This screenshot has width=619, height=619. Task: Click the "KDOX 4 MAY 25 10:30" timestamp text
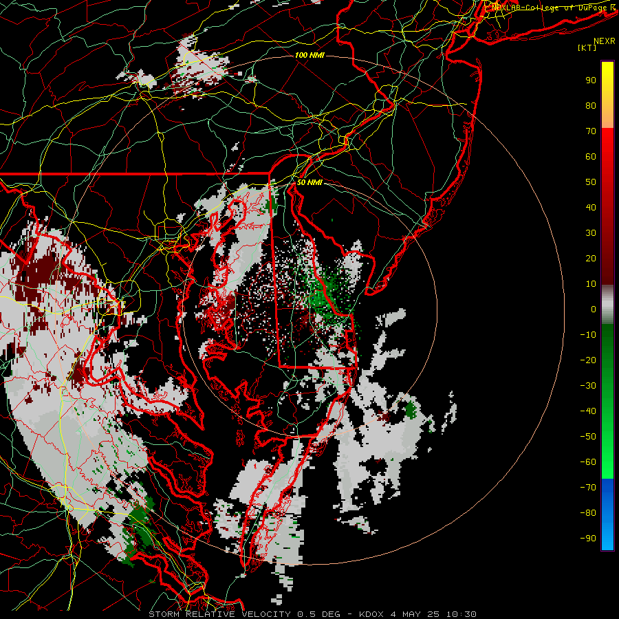coord(417,614)
